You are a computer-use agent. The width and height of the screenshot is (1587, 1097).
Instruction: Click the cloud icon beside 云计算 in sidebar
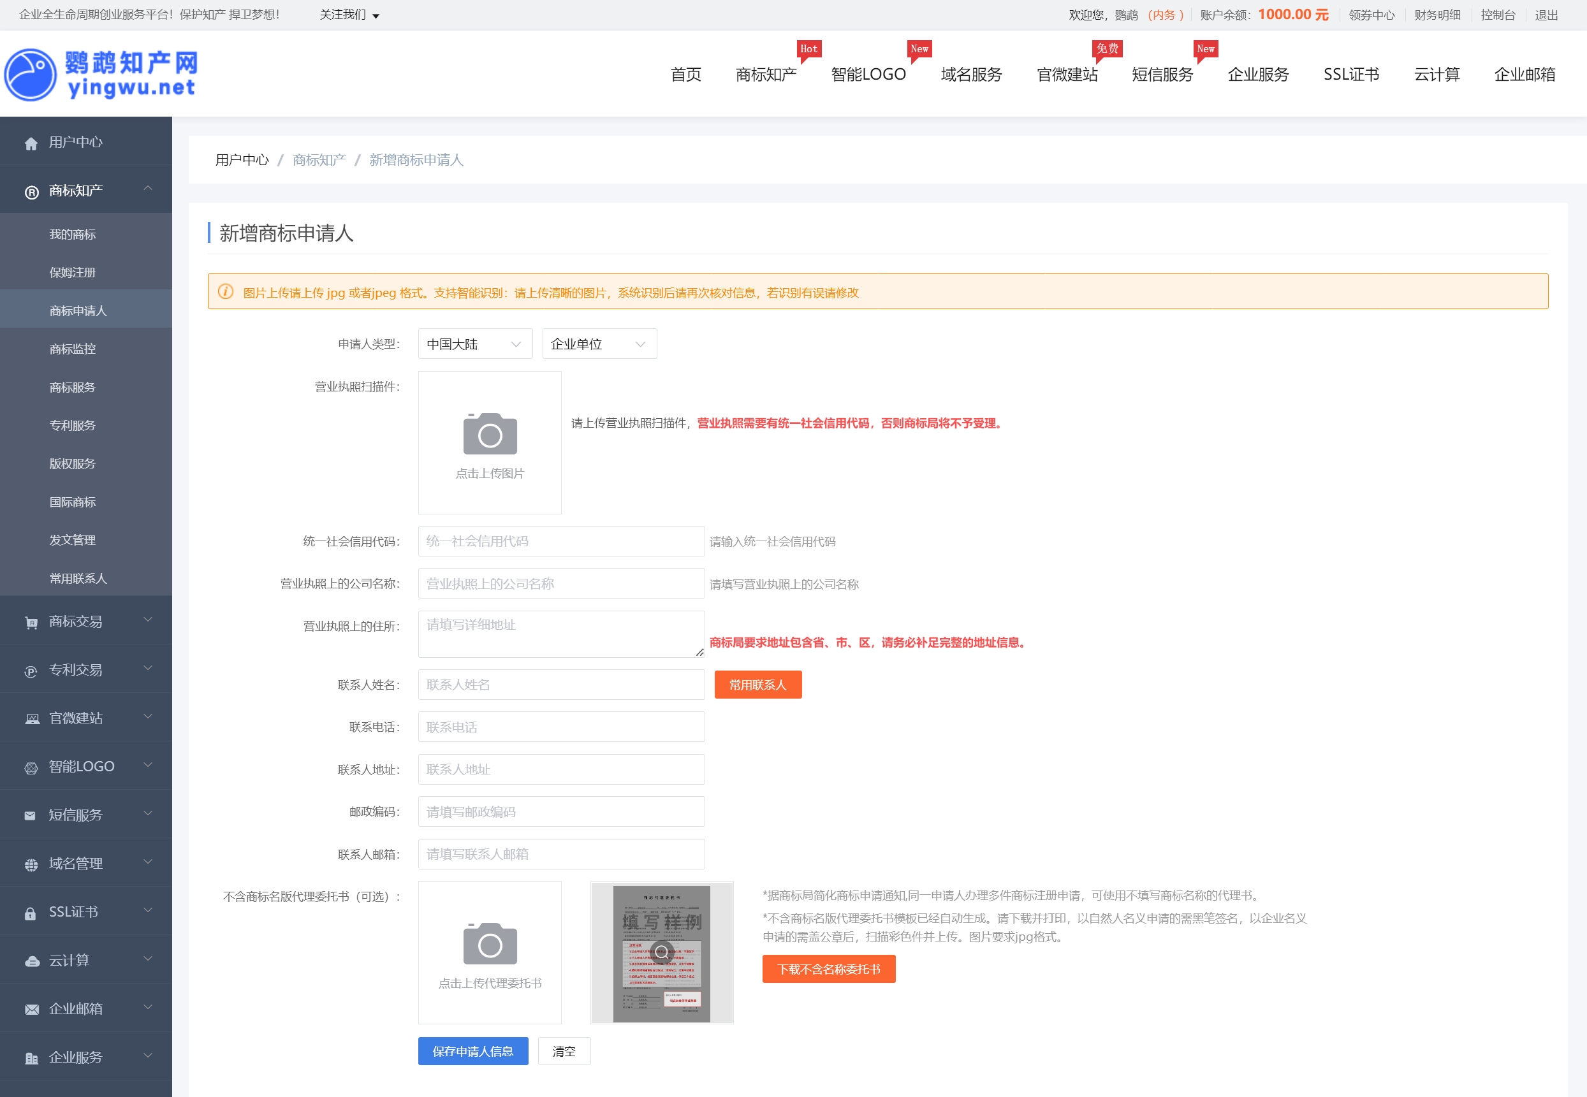point(32,962)
